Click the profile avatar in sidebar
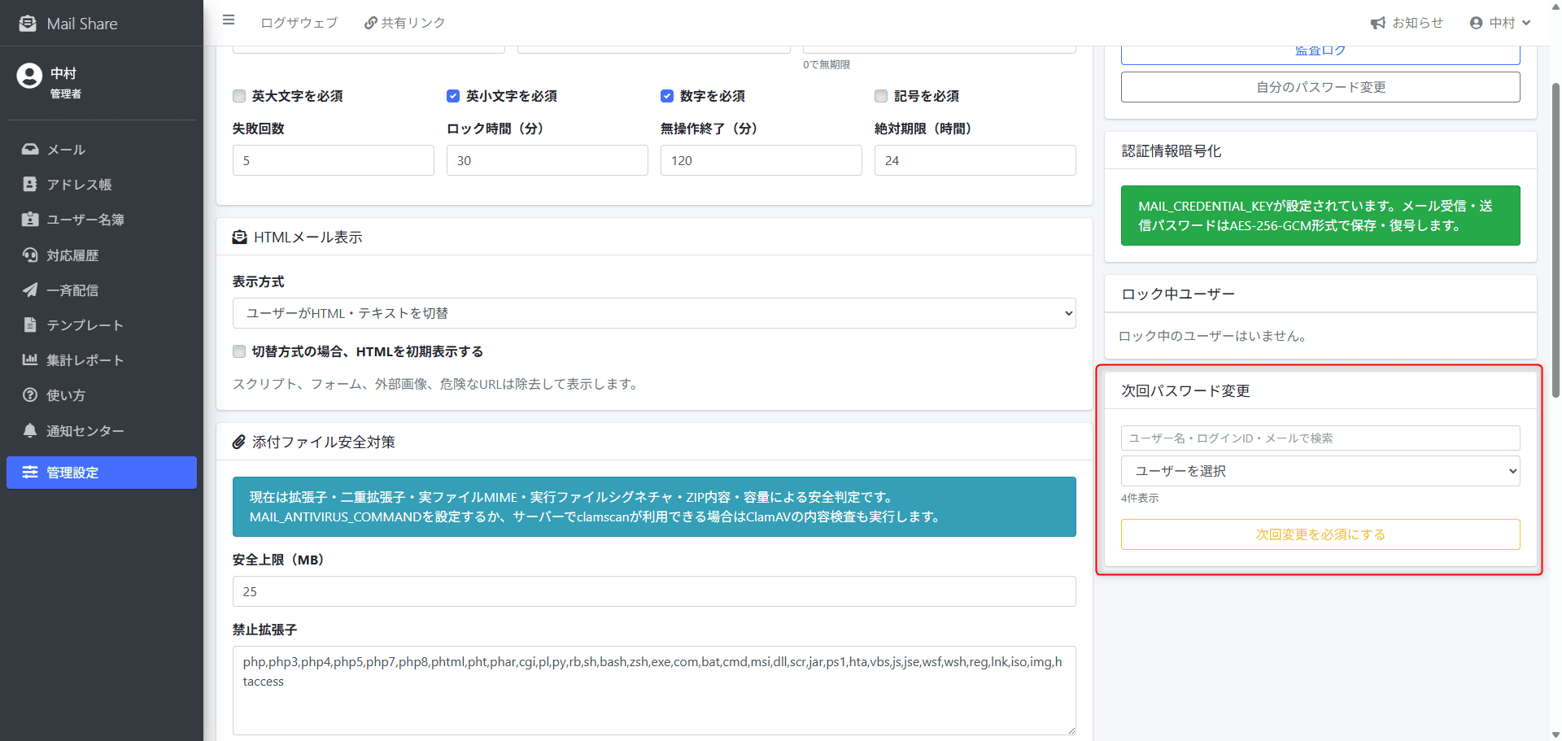The height and width of the screenshot is (741, 1562). (x=29, y=76)
